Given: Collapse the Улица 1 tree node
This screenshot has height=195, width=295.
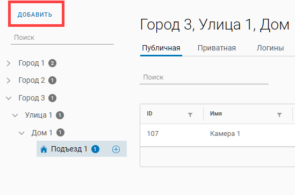Looking at the screenshot, I should (x=15, y=115).
